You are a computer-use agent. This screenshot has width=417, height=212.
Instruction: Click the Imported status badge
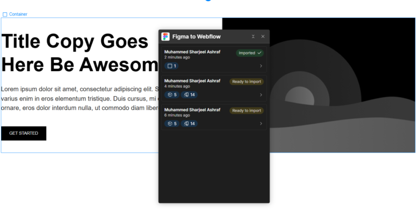coord(250,53)
